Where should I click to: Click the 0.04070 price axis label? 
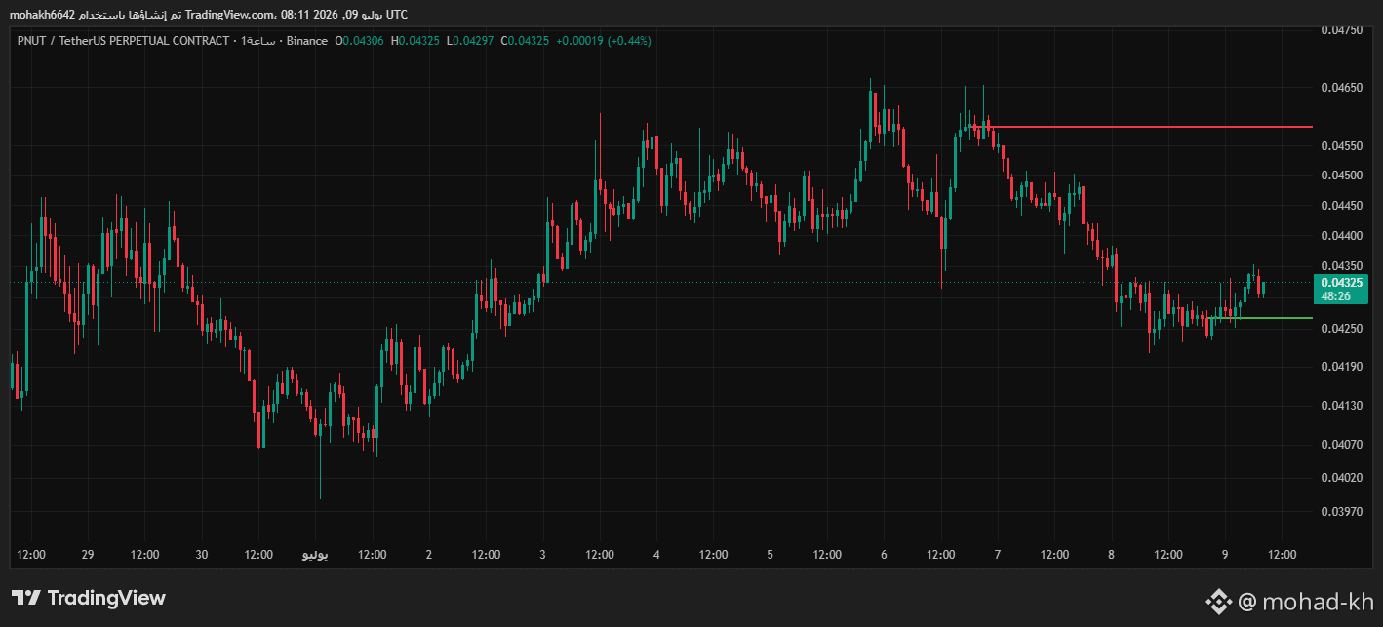1341,444
